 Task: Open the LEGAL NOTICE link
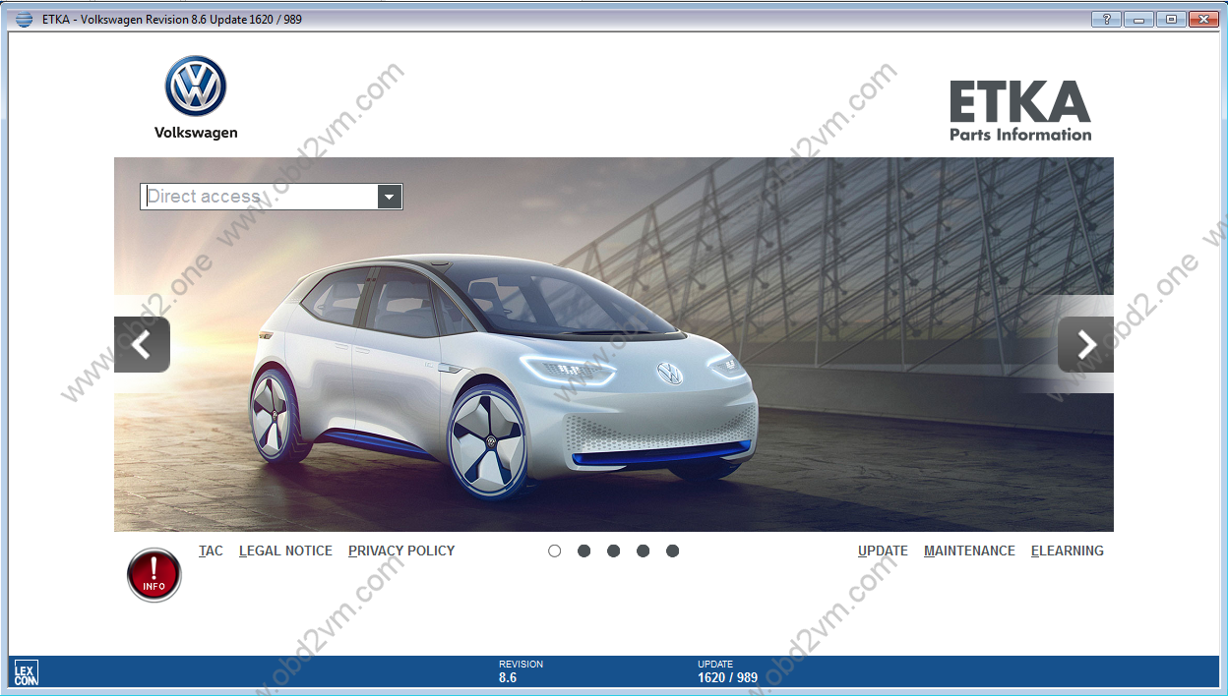(x=285, y=551)
